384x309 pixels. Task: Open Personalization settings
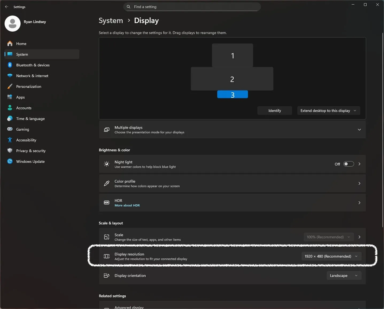pyautogui.click(x=42, y=86)
